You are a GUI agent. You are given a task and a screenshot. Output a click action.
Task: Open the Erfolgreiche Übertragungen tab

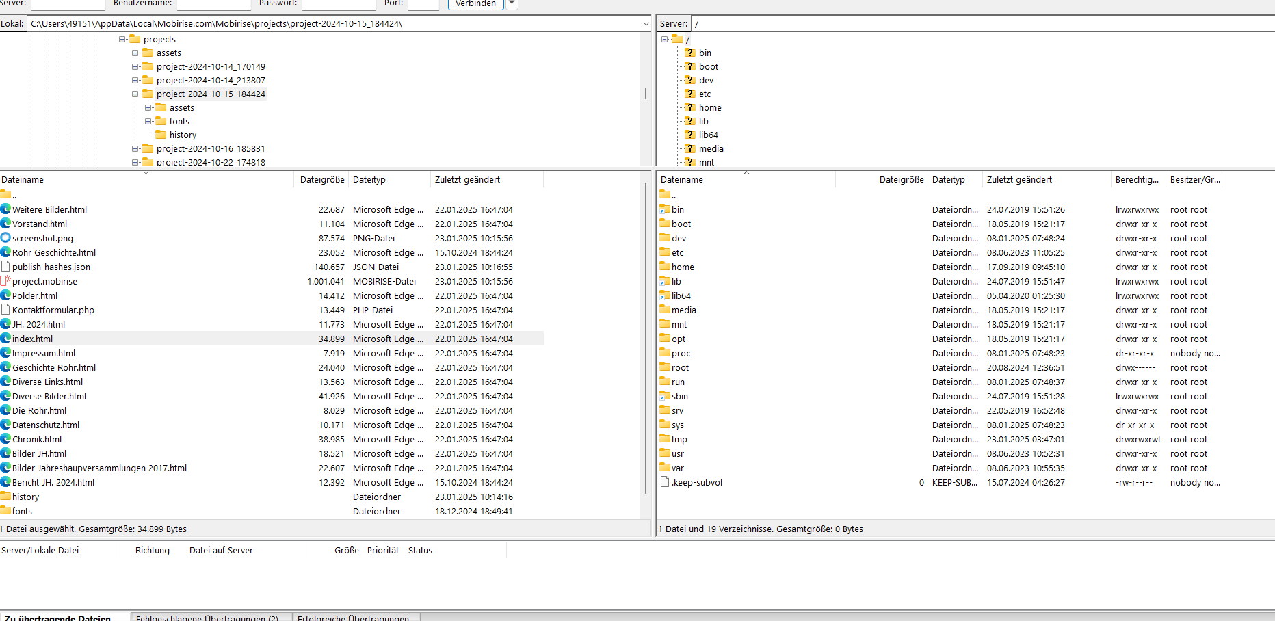[x=354, y=617]
